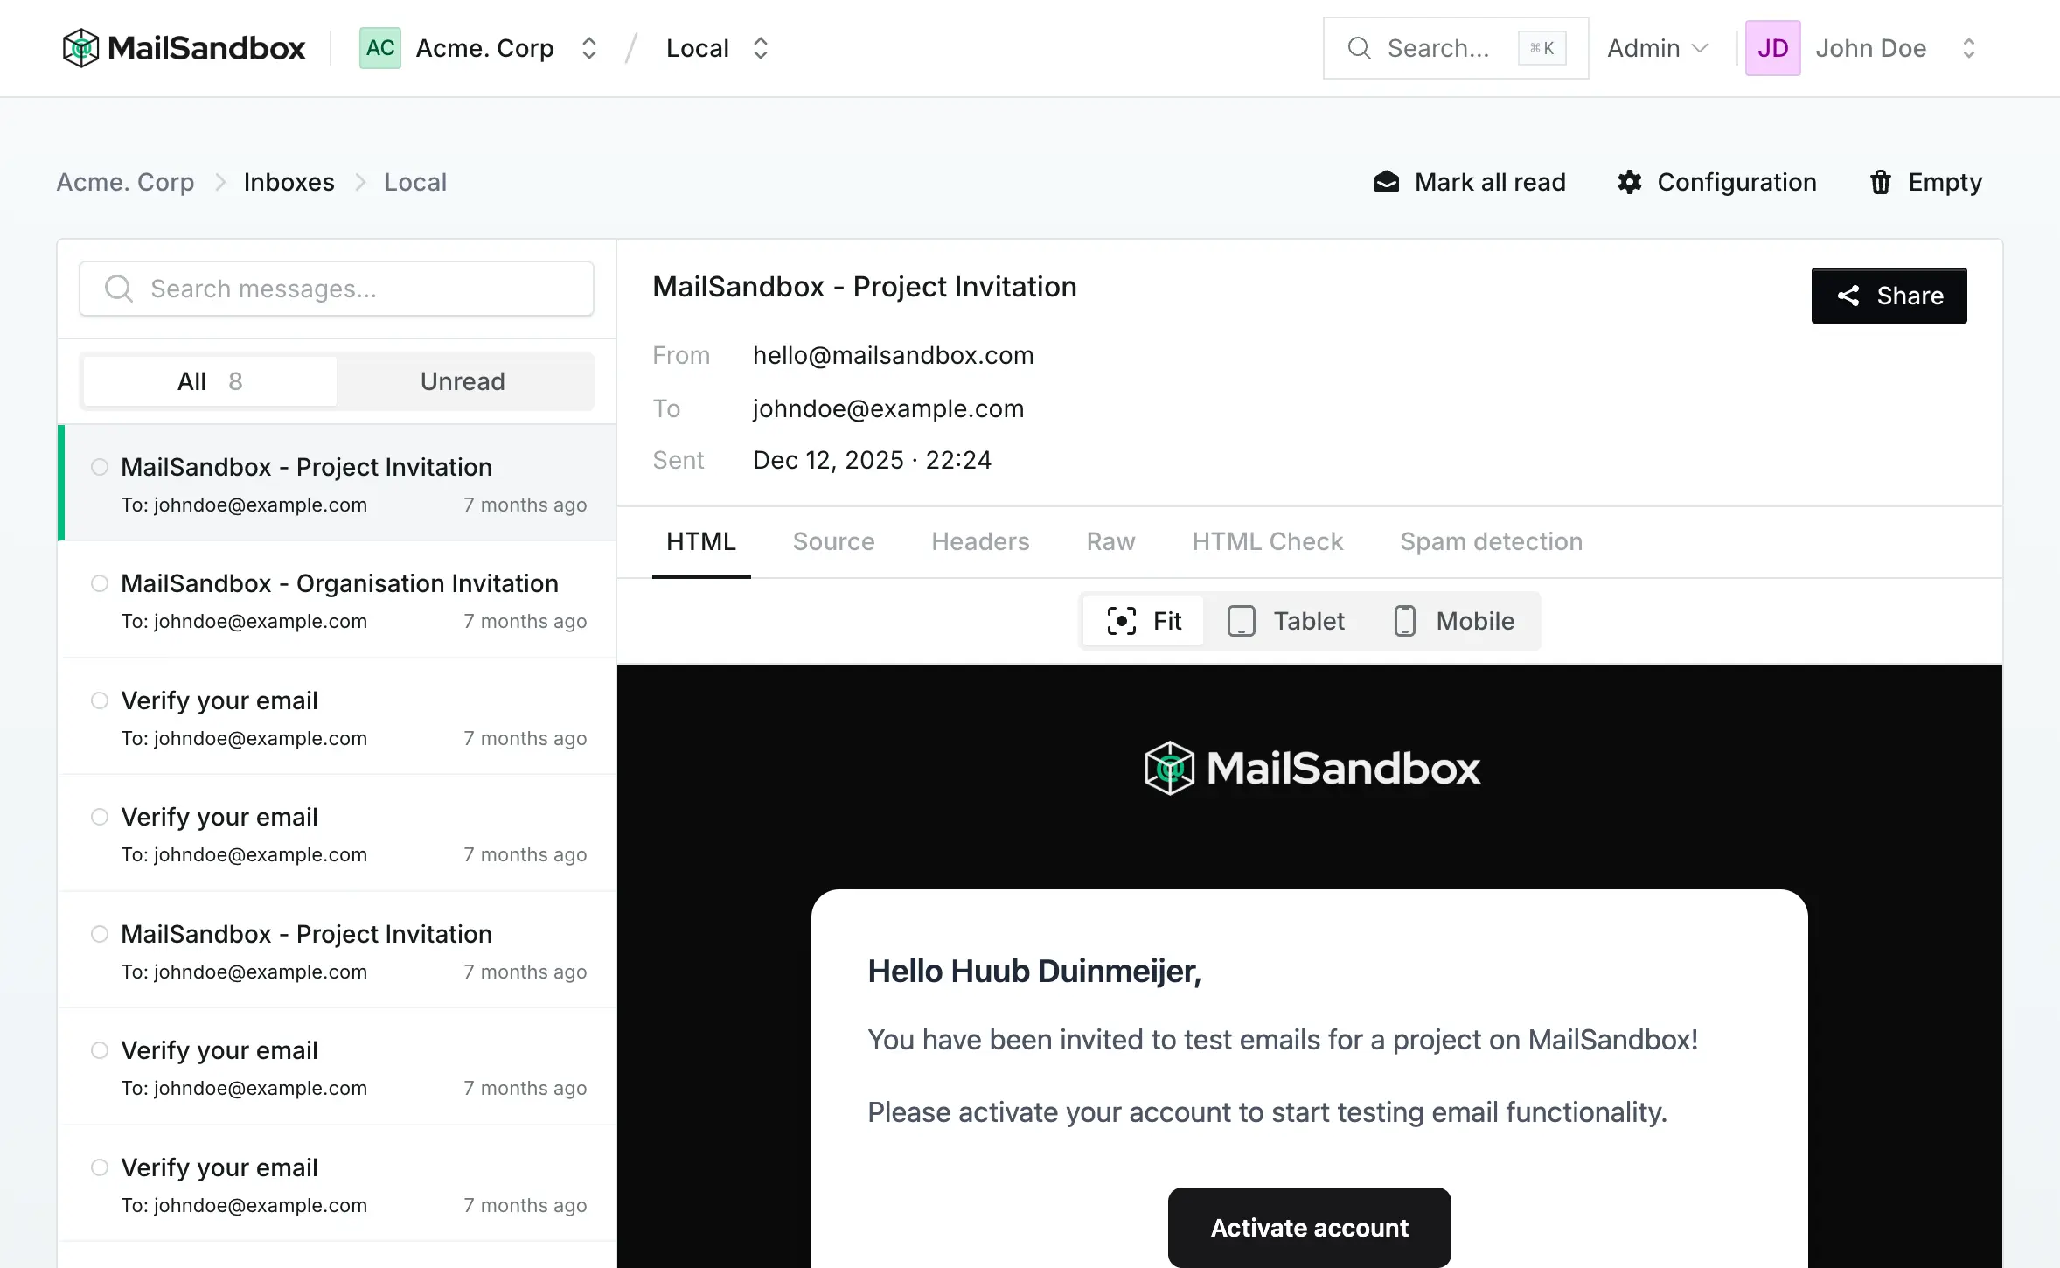Click the Fit focus-frame icon
The width and height of the screenshot is (2060, 1268).
tap(1122, 621)
